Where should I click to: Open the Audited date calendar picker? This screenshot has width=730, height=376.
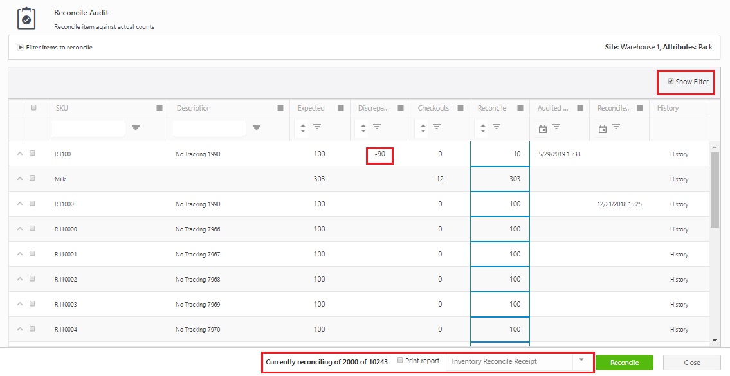pos(542,129)
